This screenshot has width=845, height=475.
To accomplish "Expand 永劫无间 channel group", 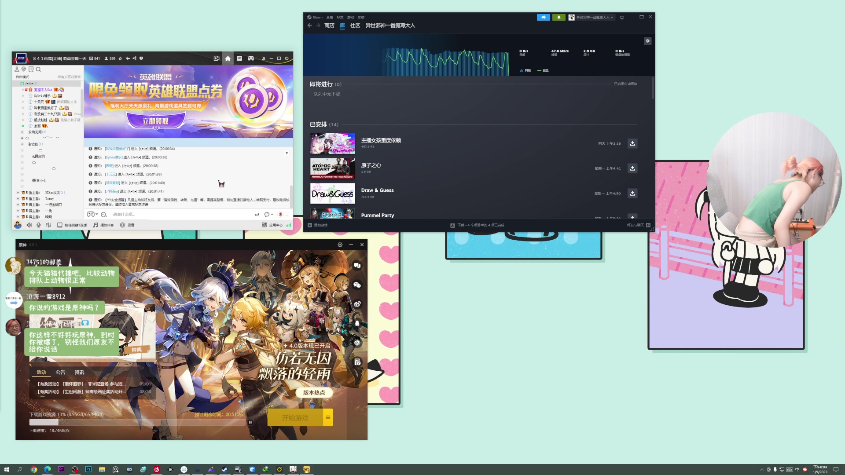I will coord(22,132).
